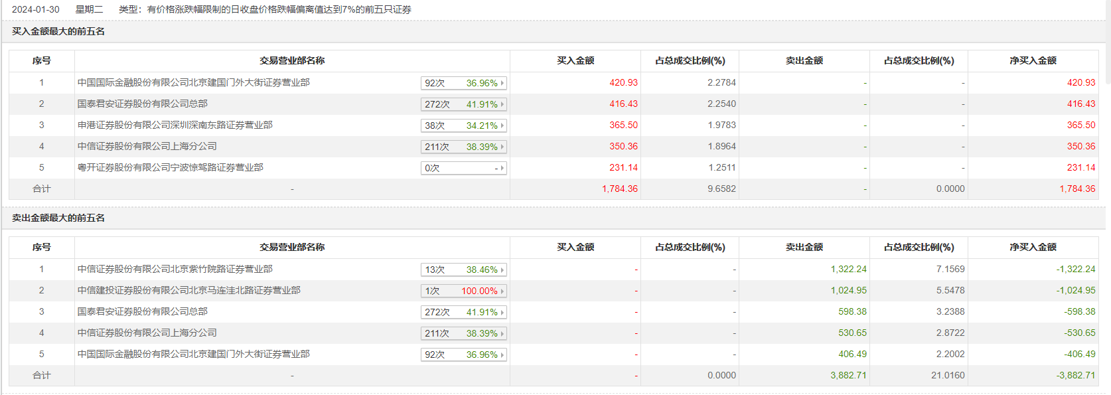Open 中信证券北京紫竹院路证券营业部 link
The height and width of the screenshot is (395, 1111).
[175, 270]
